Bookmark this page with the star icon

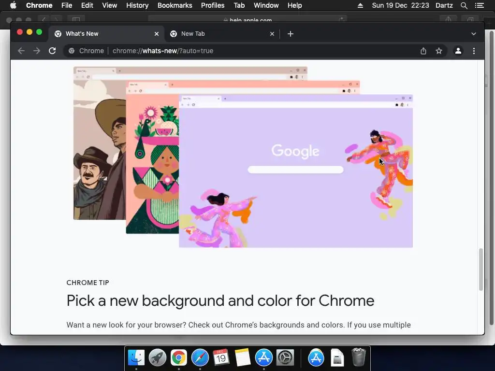(439, 51)
